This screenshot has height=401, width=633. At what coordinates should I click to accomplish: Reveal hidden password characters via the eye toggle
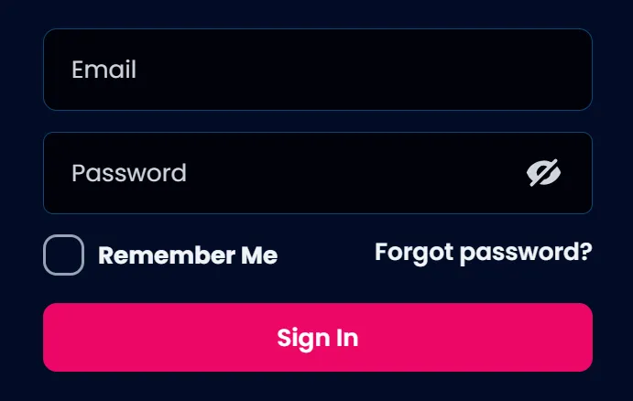tap(543, 173)
